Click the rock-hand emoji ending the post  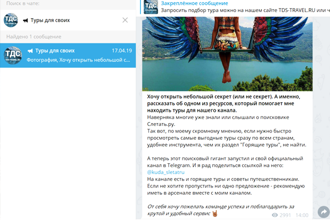(215, 213)
